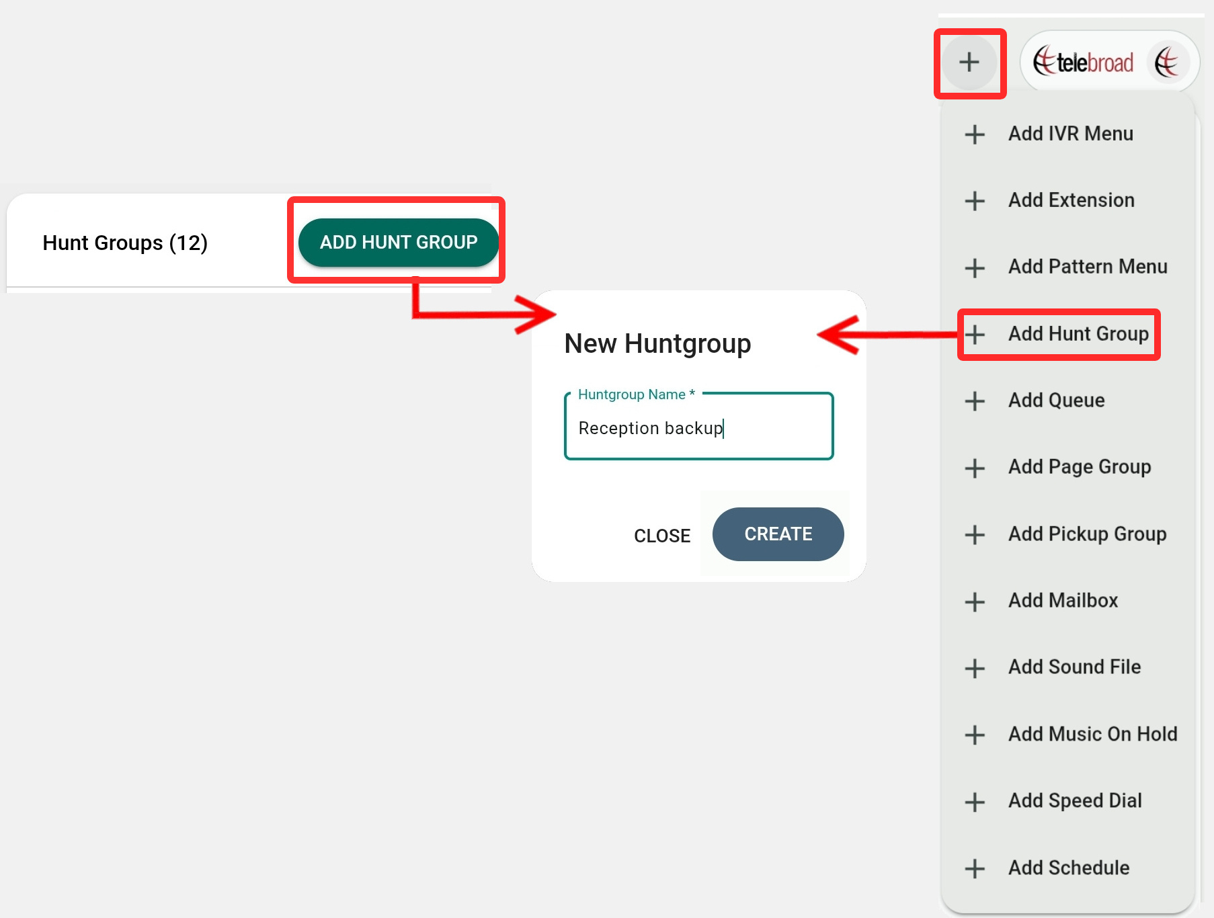Screen dimensions: 1214x918
Task: Click plus icon beside Add Speed Dial
Action: (x=975, y=802)
